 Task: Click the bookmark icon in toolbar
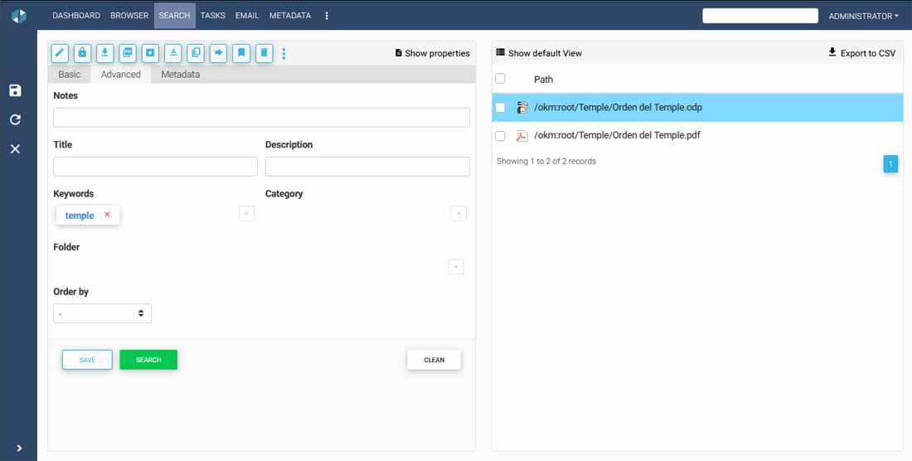(x=241, y=53)
